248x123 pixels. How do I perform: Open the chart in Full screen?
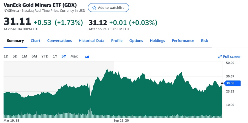click(230, 56)
